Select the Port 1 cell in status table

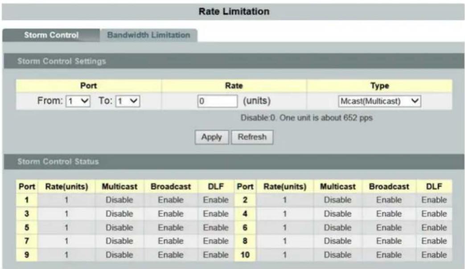pyautogui.click(x=27, y=200)
